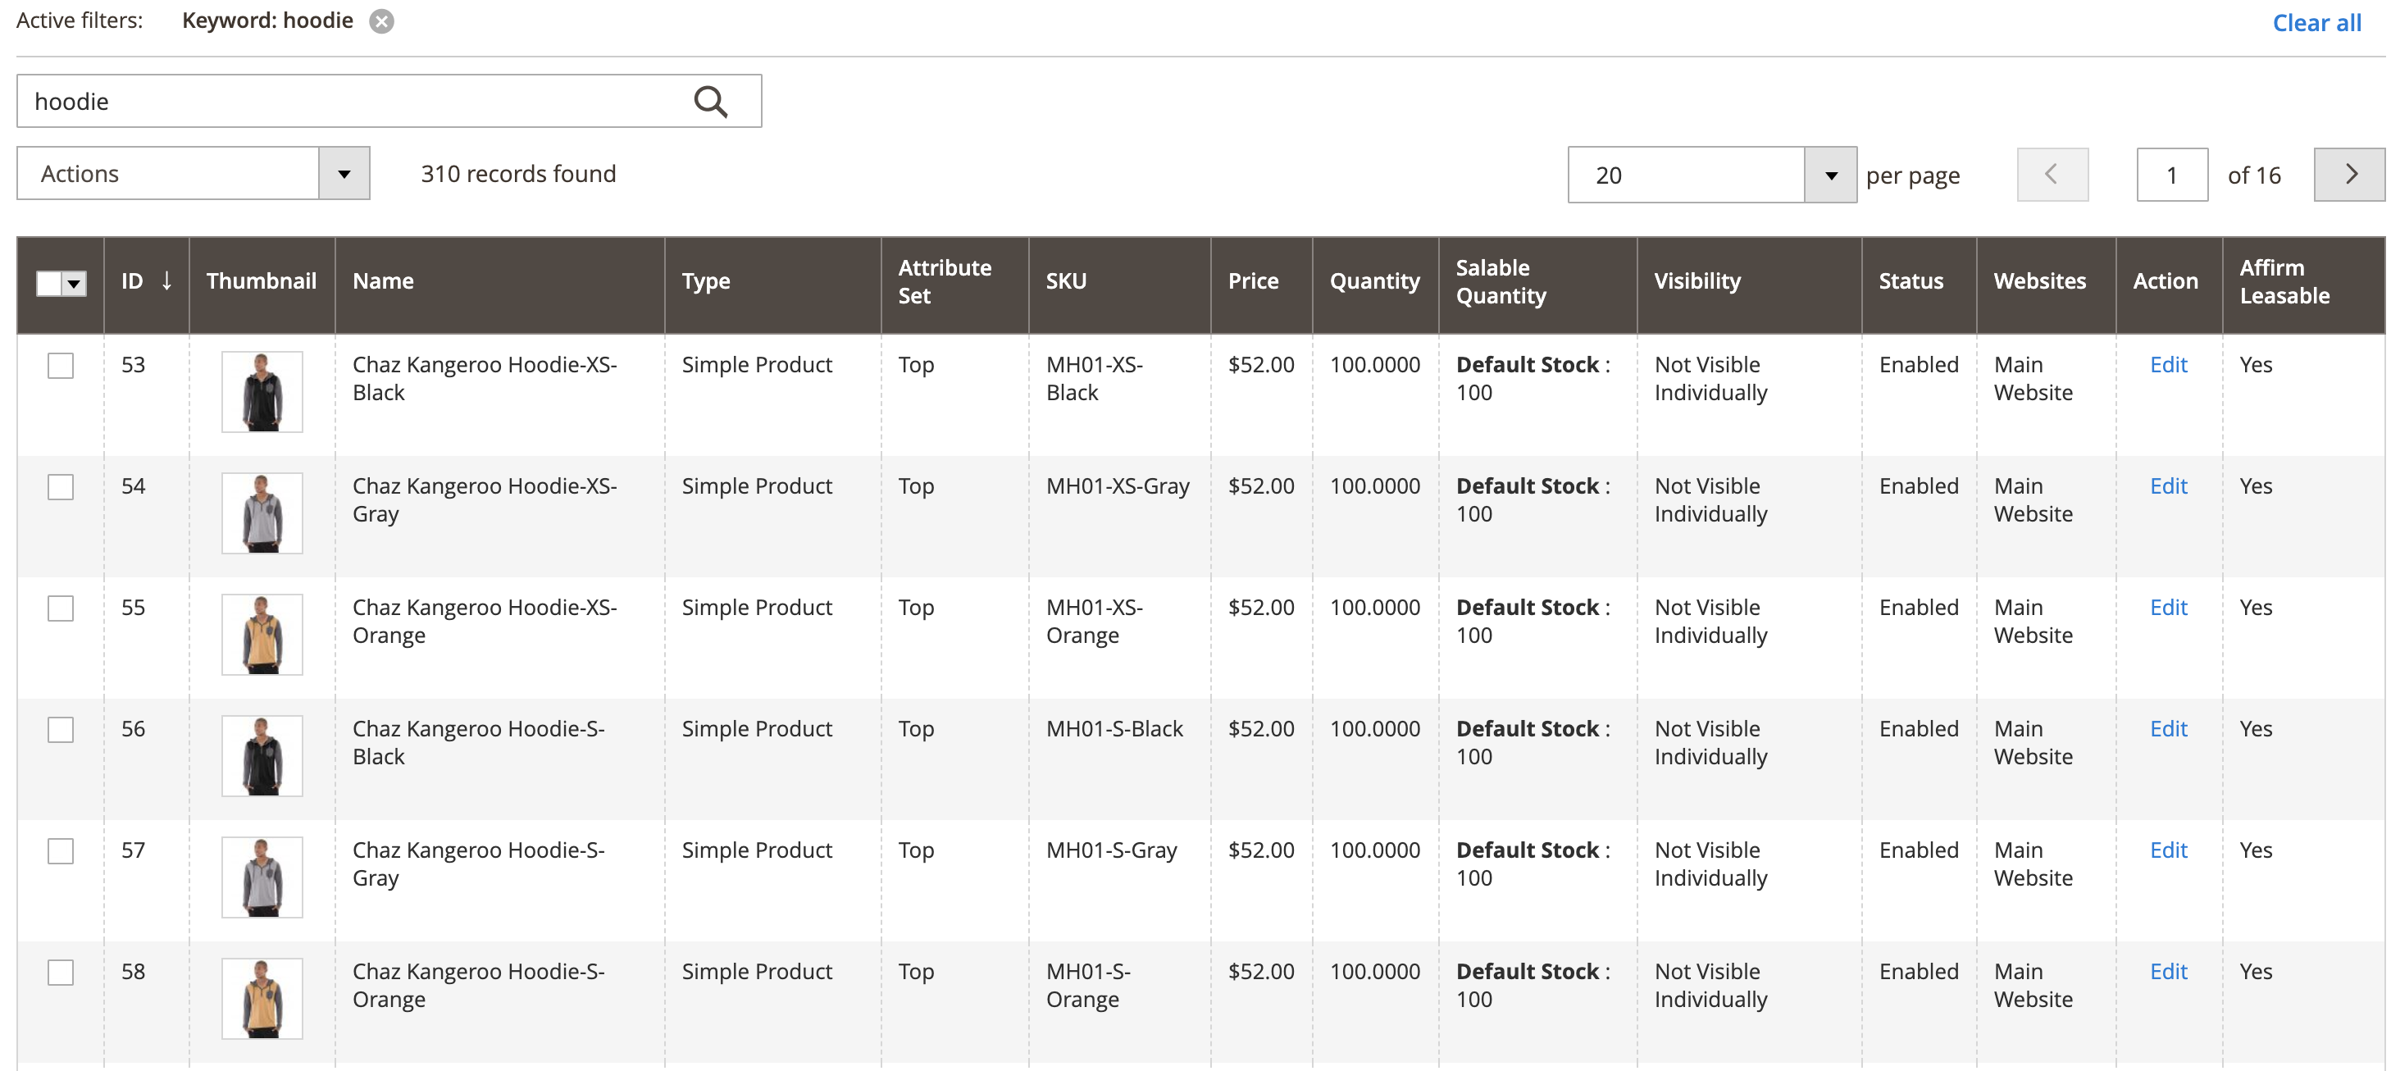Check the row for product ID 55
This screenshot has width=2391, height=1071.
[61, 608]
